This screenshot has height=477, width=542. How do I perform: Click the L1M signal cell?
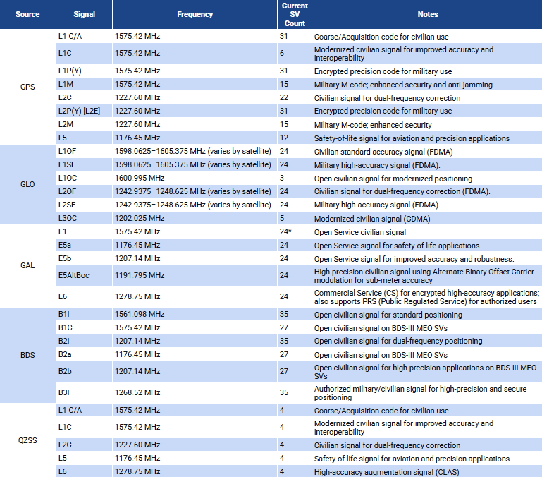click(84, 84)
